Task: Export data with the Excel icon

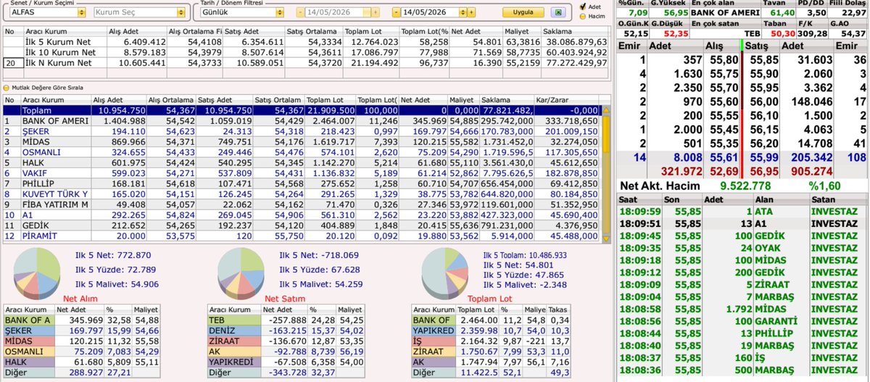Action: click(558, 12)
